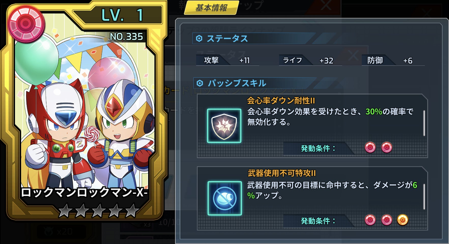Click the scrollbar of 武器使用不可特攻II description

click(424, 197)
